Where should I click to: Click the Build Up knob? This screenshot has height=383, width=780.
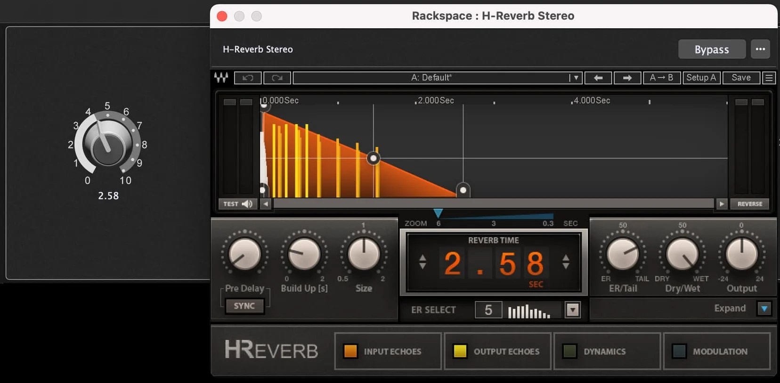(x=304, y=254)
